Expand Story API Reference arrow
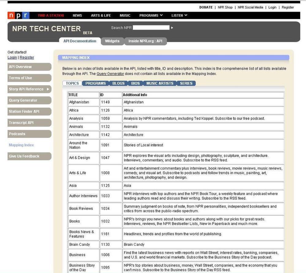 pos(48,89)
